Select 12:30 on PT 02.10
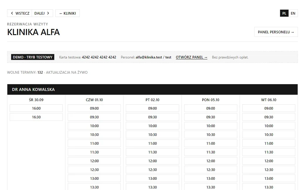Screen dimensions: 305x190 tap(152, 170)
